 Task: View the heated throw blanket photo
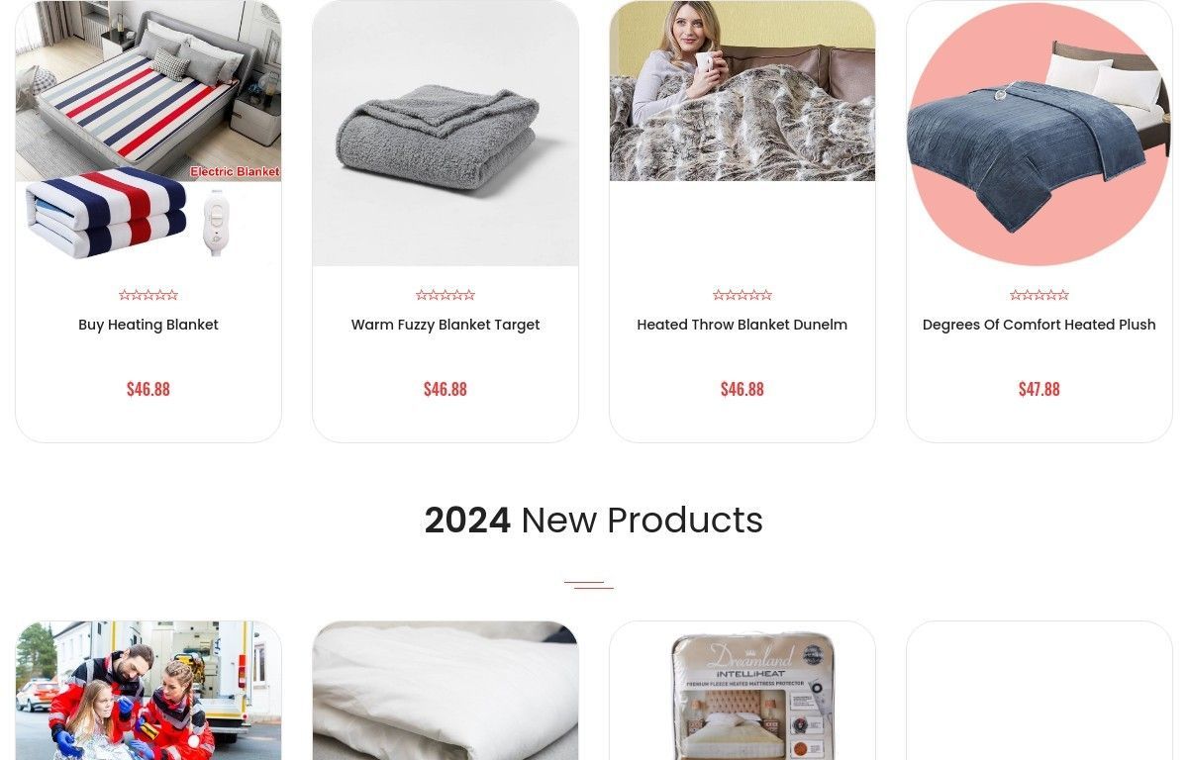(x=742, y=90)
